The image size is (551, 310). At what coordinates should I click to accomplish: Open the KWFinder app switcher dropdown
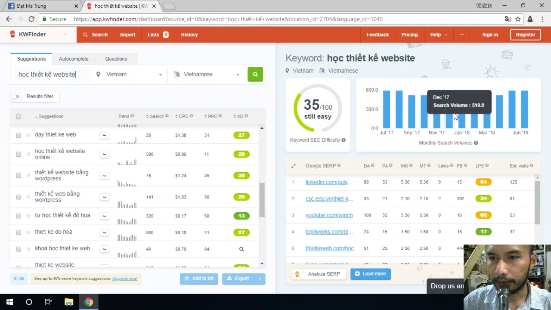65,34
